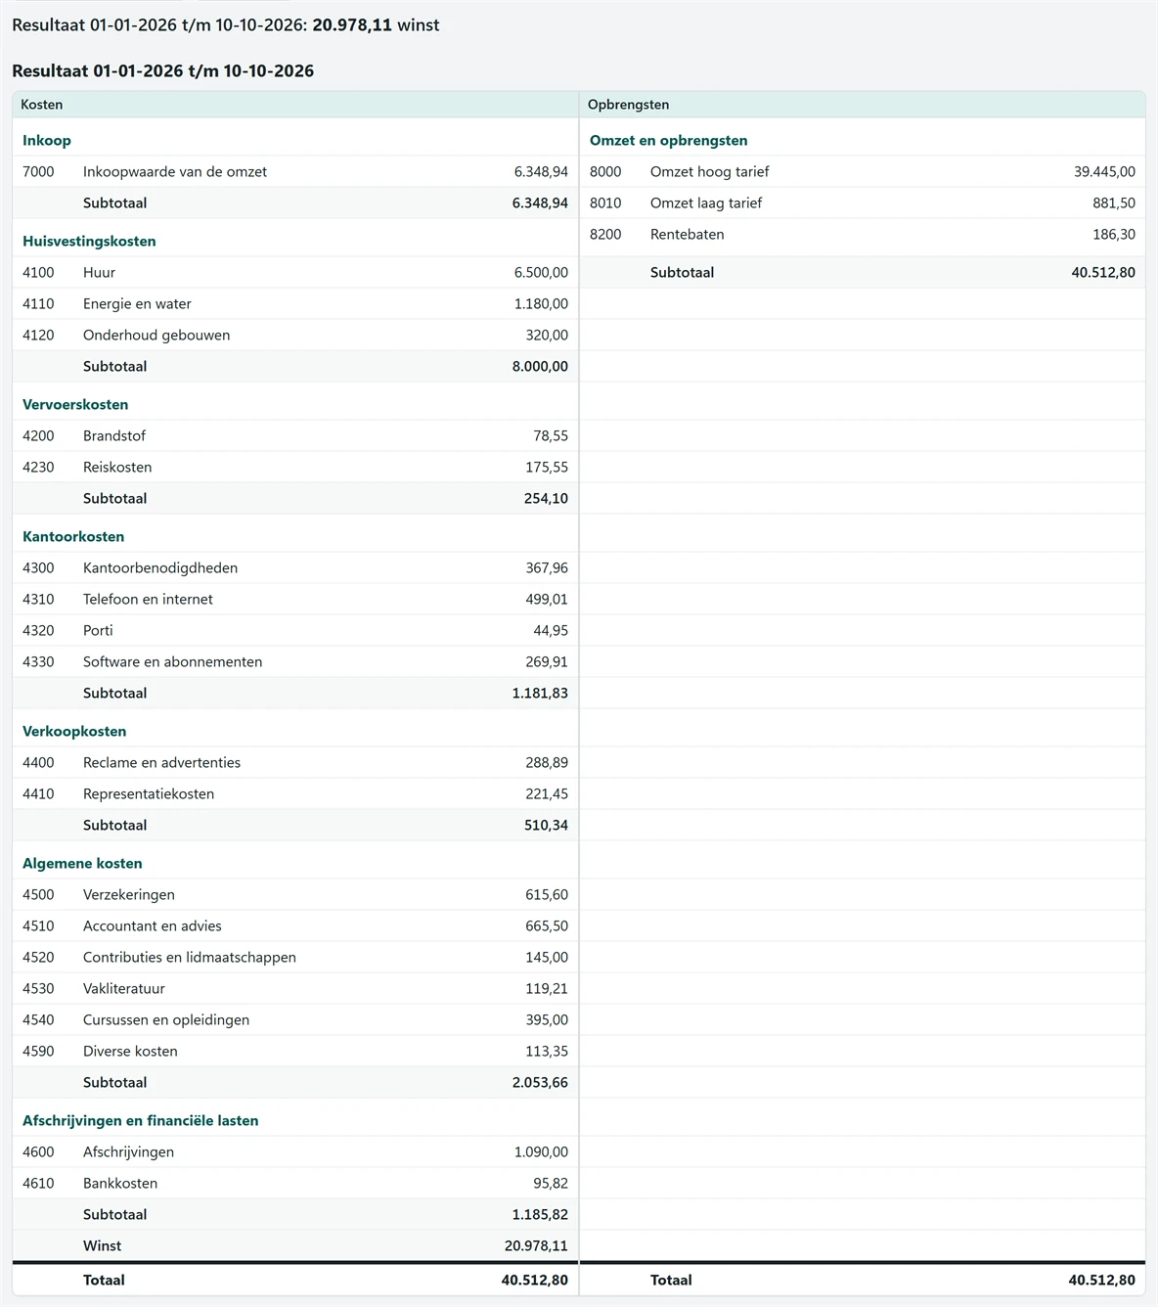Viewport: 1158px width, 1307px height.
Task: Open the Telefoon en internet row
Action: (295, 599)
